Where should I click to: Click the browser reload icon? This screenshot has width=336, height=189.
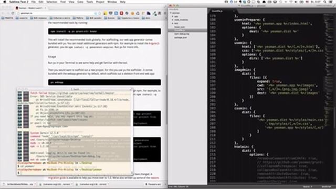(13, 13)
